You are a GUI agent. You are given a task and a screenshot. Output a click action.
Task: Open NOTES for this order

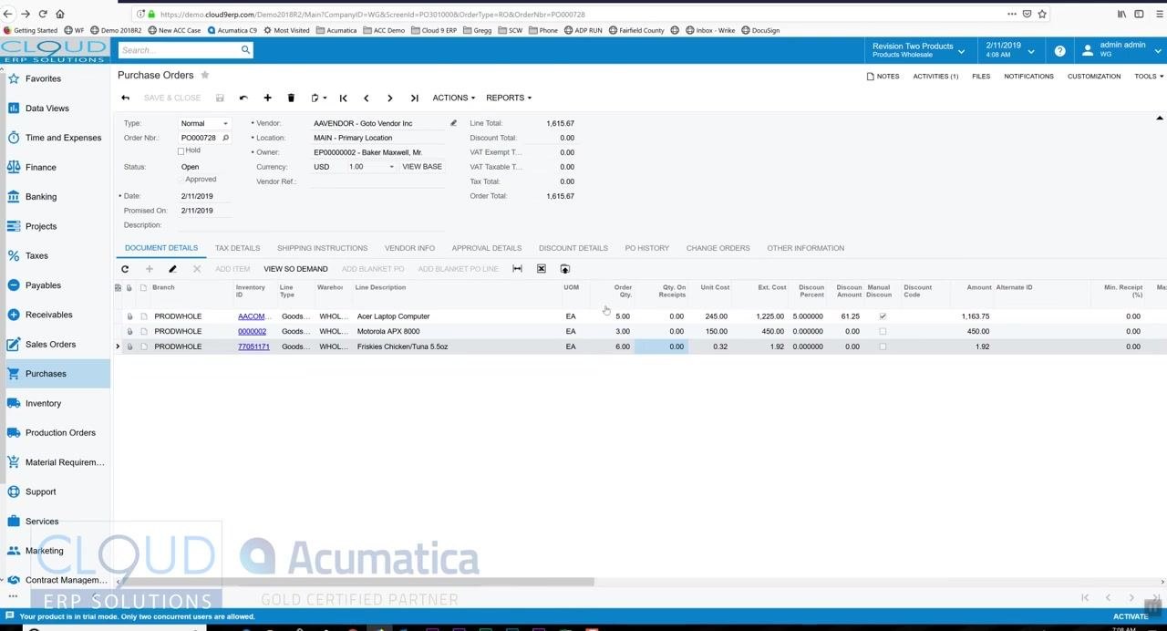[x=883, y=77]
